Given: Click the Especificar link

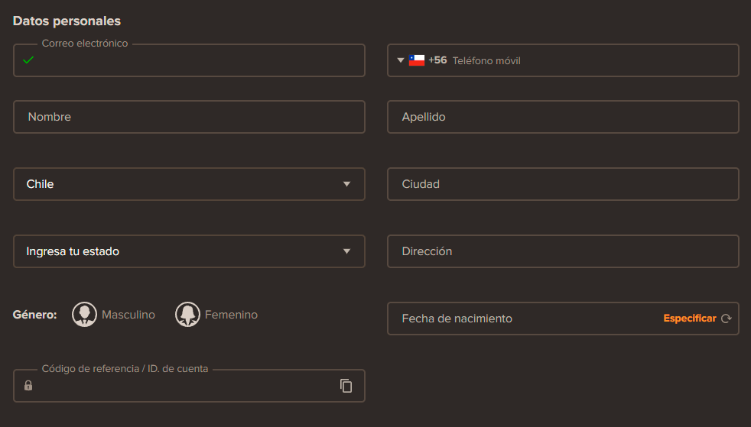Looking at the screenshot, I should tap(689, 319).
